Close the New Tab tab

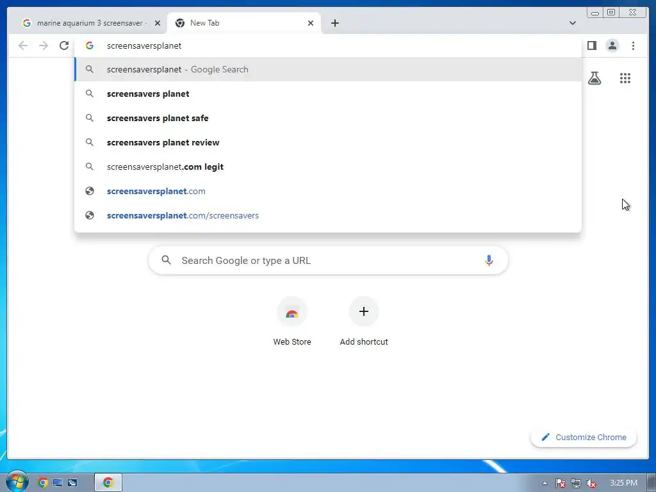click(x=311, y=23)
